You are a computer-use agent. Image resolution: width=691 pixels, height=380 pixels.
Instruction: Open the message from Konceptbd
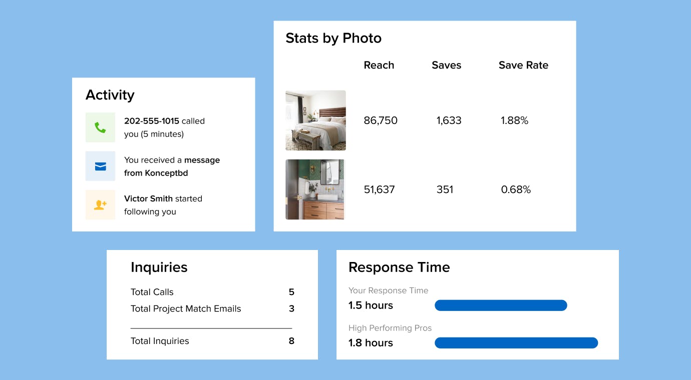click(172, 166)
